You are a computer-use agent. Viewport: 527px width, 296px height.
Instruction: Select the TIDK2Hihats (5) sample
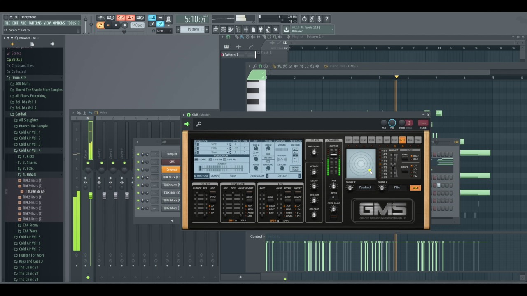point(33,203)
